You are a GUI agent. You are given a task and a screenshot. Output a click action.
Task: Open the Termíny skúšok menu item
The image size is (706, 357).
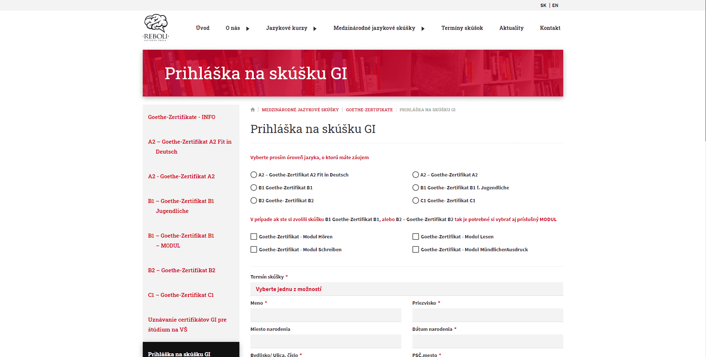[x=462, y=28]
